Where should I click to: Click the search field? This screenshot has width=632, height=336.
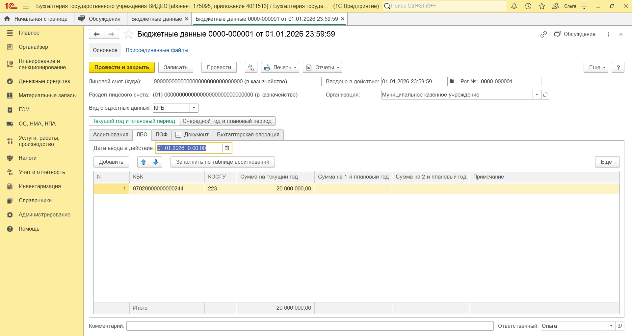445,6
